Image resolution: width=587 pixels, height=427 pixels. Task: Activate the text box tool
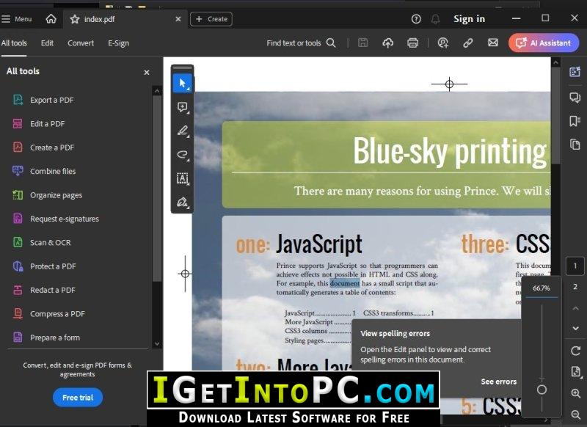(182, 178)
